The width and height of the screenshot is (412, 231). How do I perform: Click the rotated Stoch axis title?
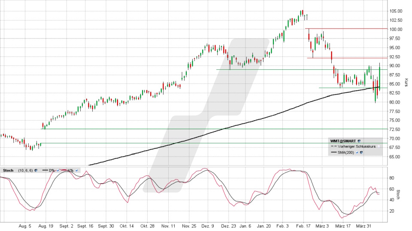click(398, 195)
